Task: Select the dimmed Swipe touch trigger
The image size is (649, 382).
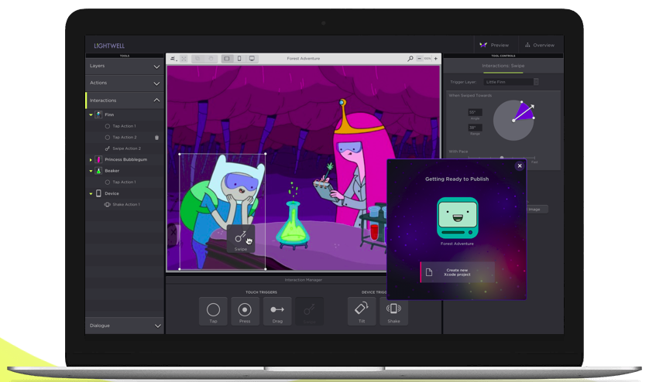Action: 310,311
